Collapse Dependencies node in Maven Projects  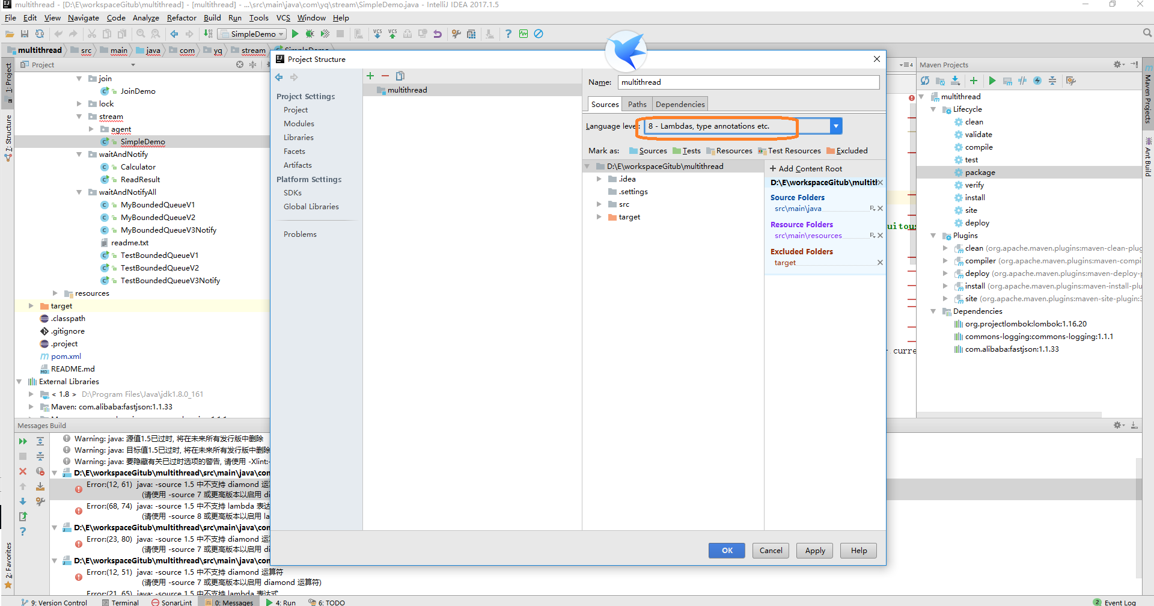(933, 311)
